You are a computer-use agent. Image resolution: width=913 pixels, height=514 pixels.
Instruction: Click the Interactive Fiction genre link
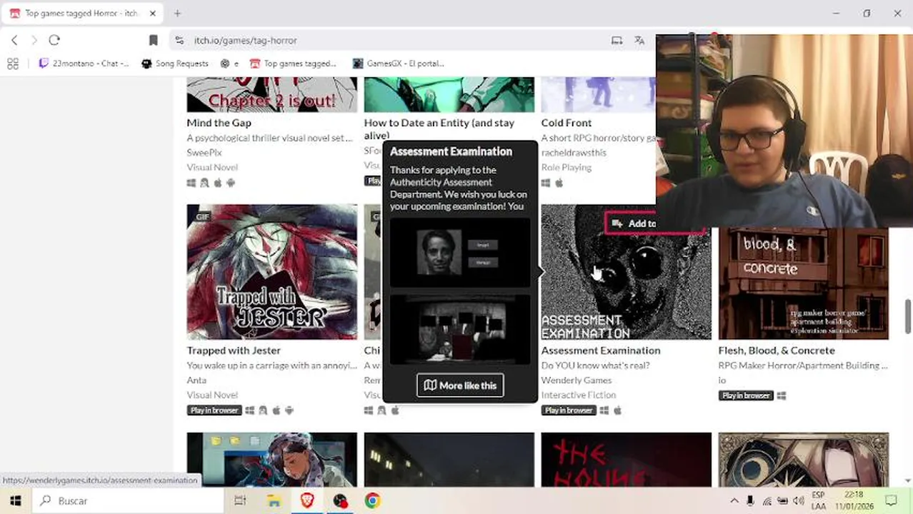point(579,395)
